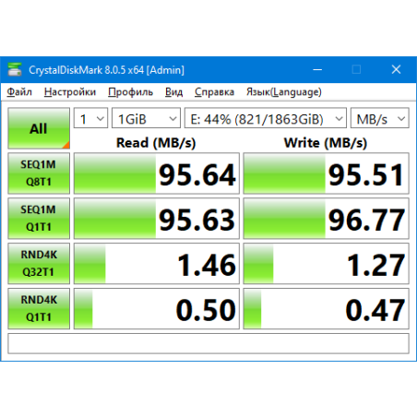Run the SEQ1M Q8T1 test
Image resolution: width=417 pixels, height=417 pixels.
pos(39,173)
